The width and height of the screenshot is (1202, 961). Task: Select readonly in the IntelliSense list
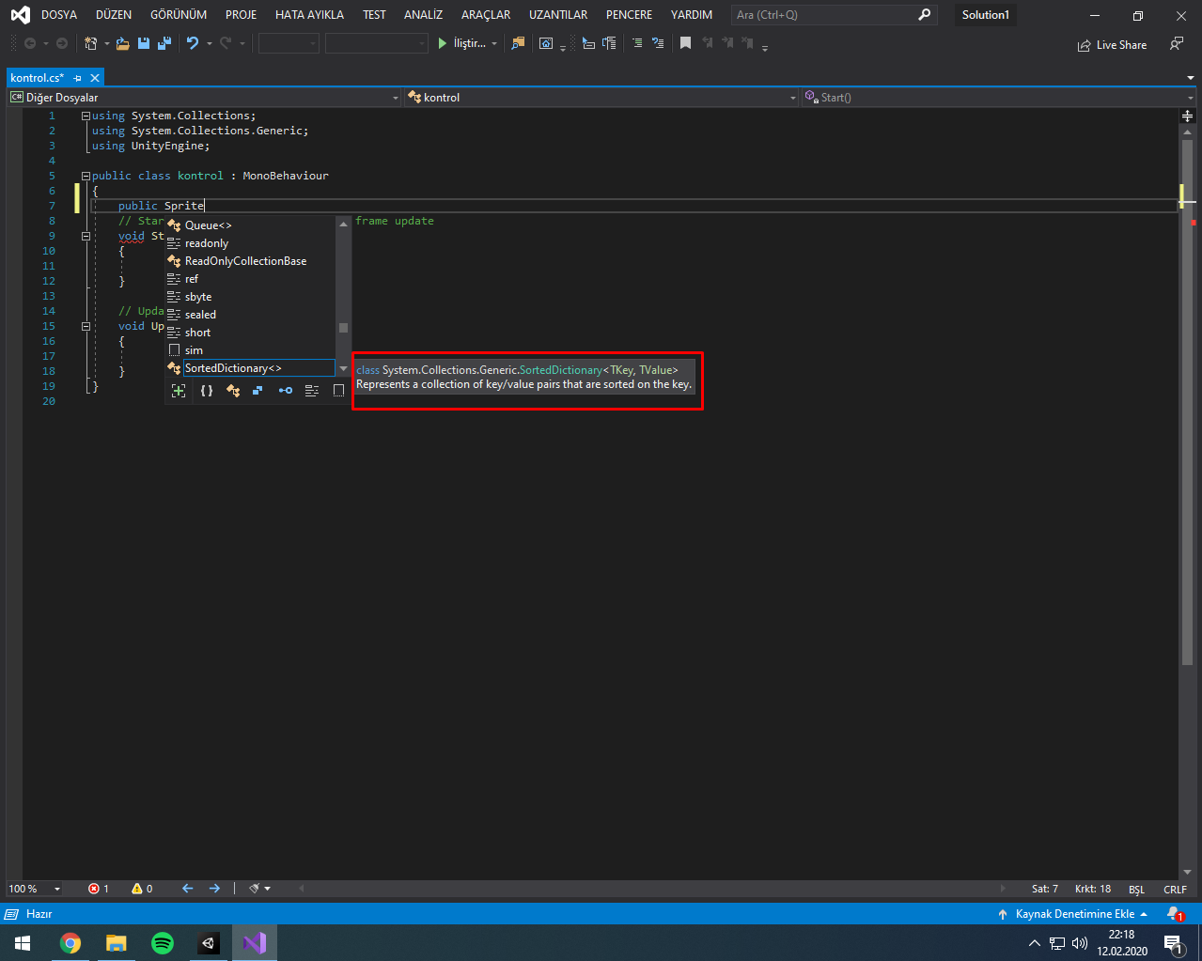click(250, 243)
